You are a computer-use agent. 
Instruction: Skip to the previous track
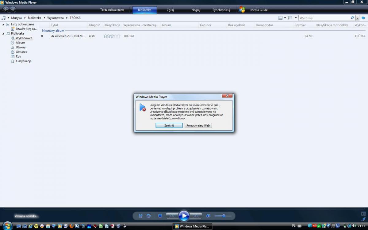[172, 216]
